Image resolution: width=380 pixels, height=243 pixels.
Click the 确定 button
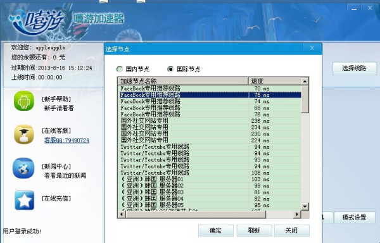pyautogui.click(x=216, y=230)
